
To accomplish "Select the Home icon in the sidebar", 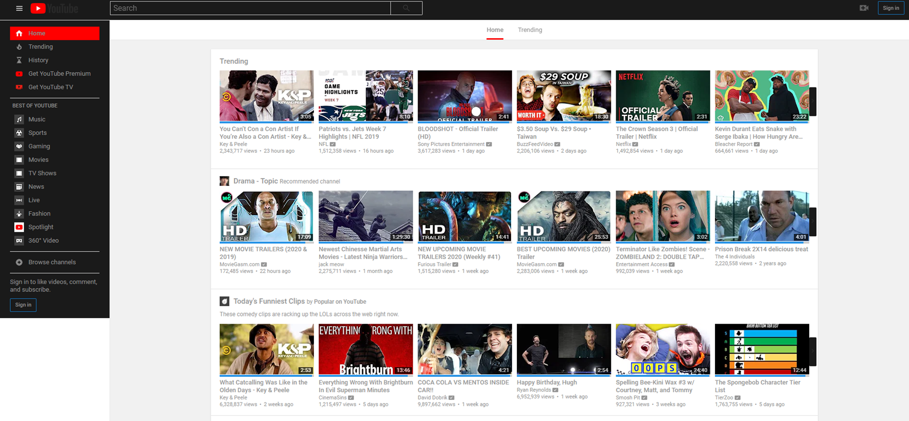I will [19, 33].
